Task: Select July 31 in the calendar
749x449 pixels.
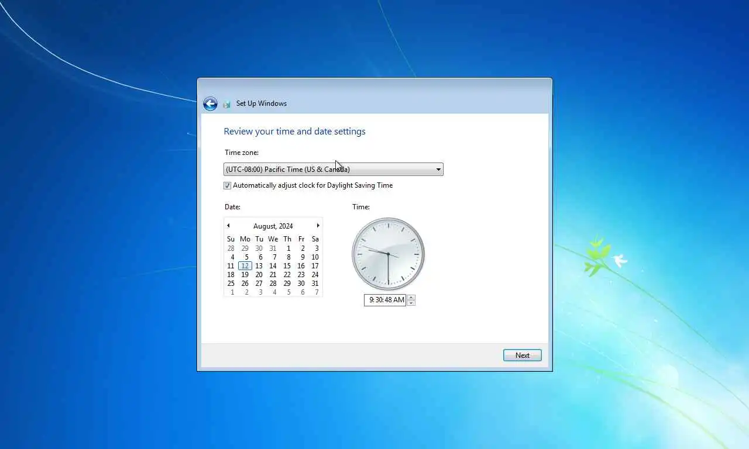Action: (273, 248)
